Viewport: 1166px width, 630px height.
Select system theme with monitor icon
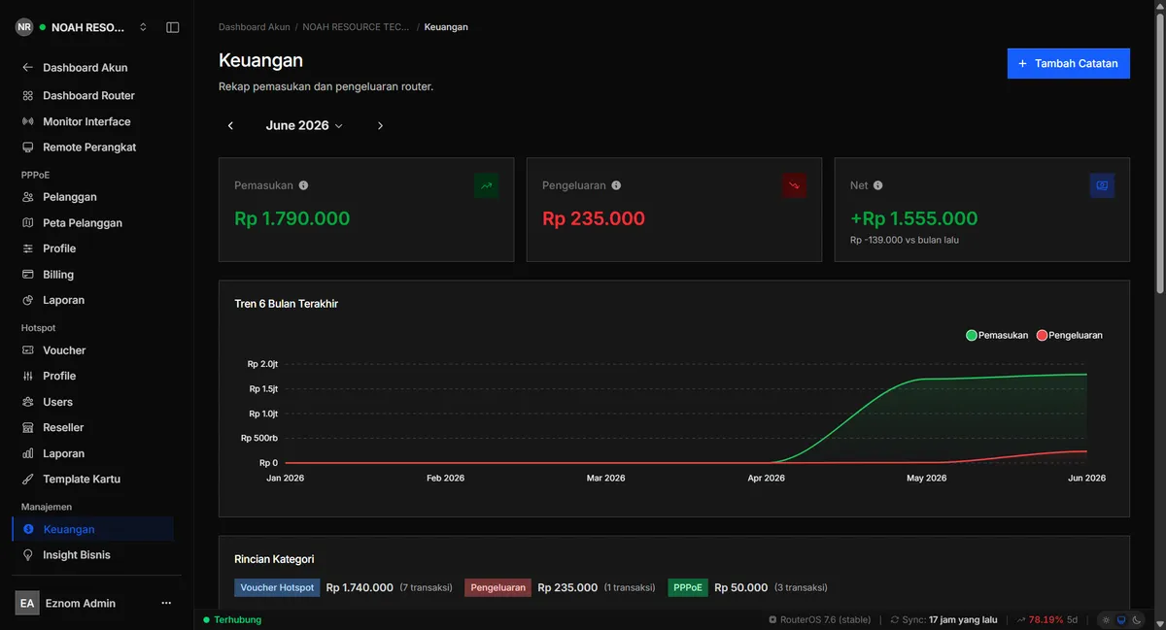click(1121, 619)
